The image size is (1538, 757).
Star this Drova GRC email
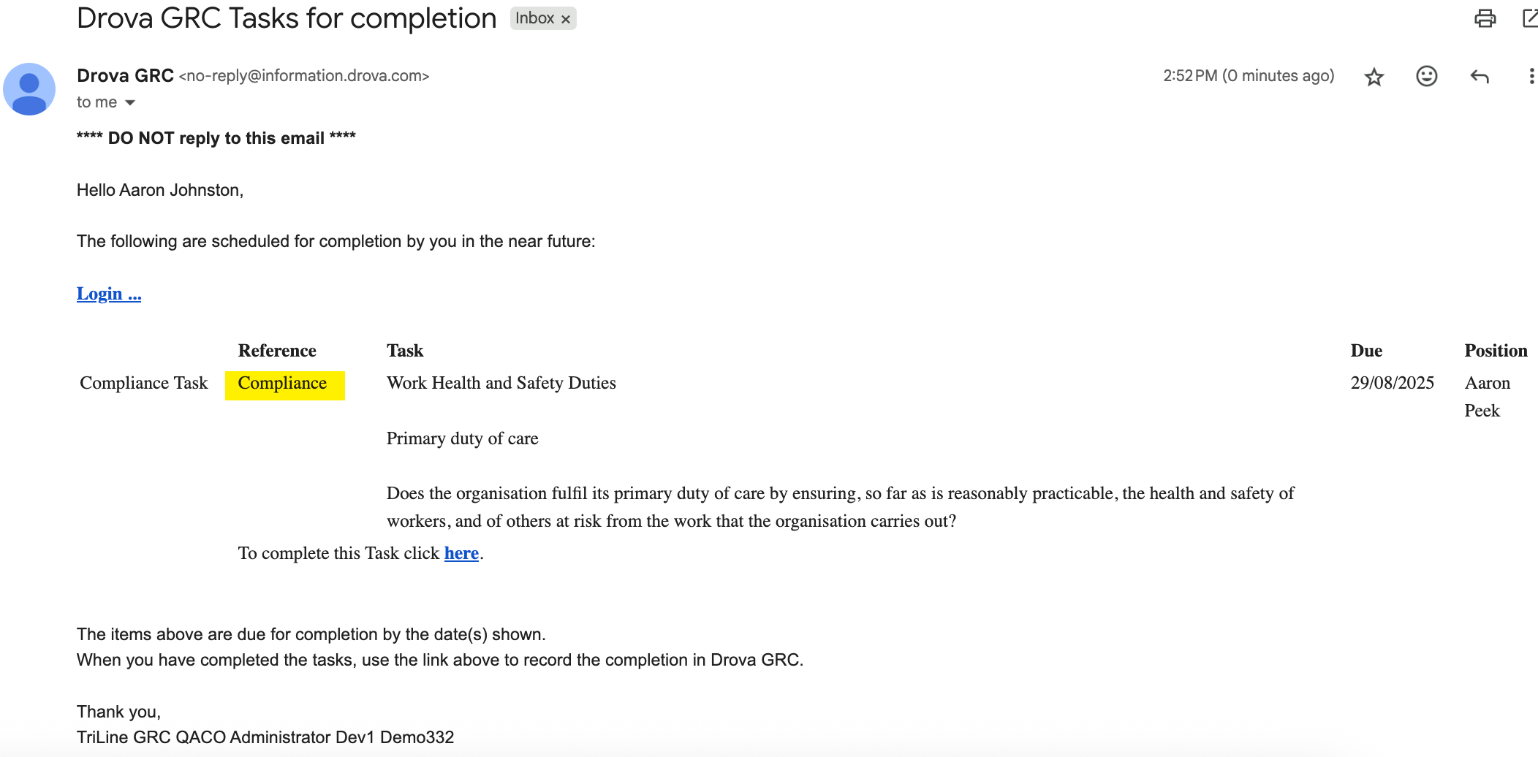point(1374,77)
